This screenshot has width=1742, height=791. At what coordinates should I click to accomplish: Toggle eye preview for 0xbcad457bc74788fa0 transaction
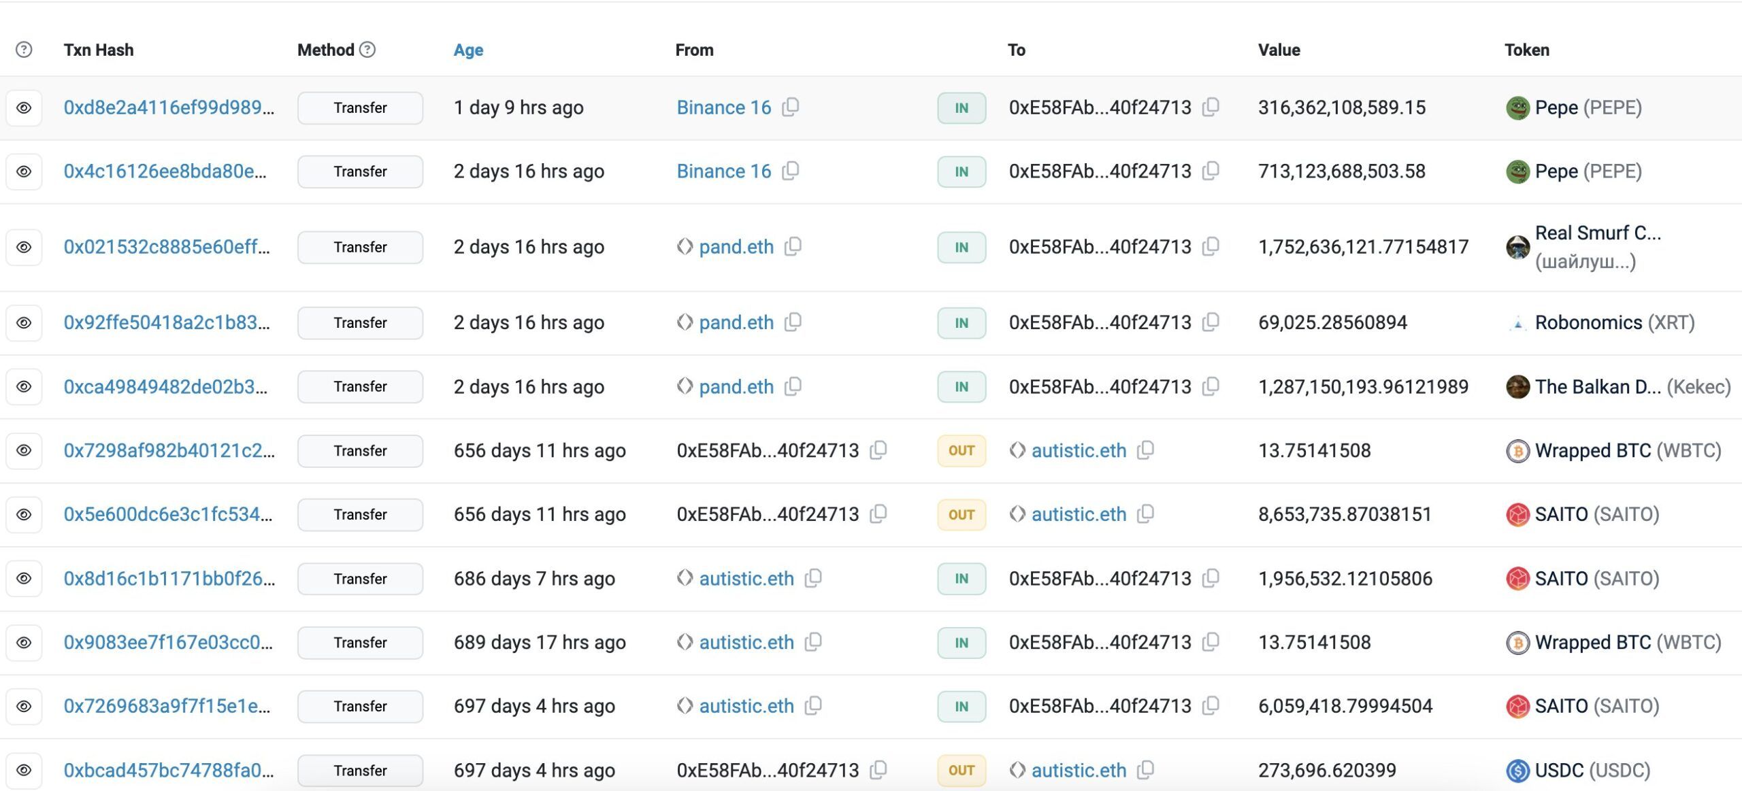(24, 770)
